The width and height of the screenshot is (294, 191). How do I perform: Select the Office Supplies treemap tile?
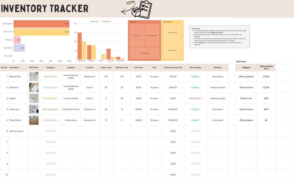(x=173, y=50)
